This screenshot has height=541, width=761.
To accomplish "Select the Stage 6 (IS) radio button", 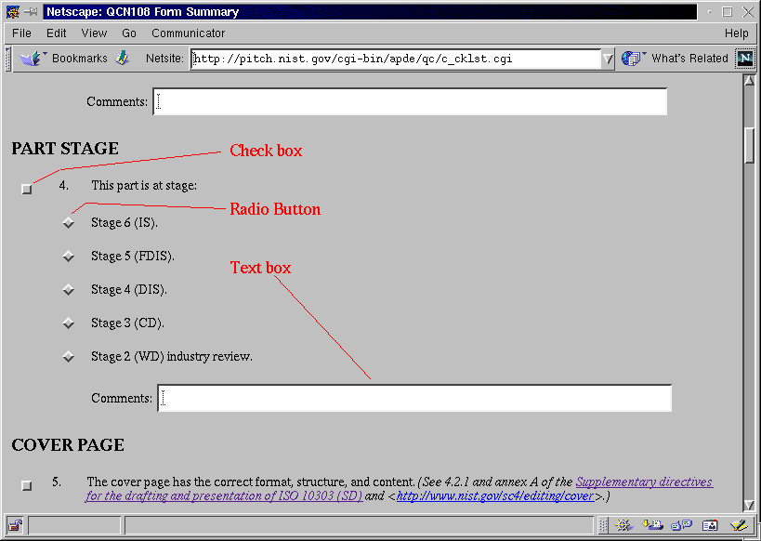I will (68, 223).
